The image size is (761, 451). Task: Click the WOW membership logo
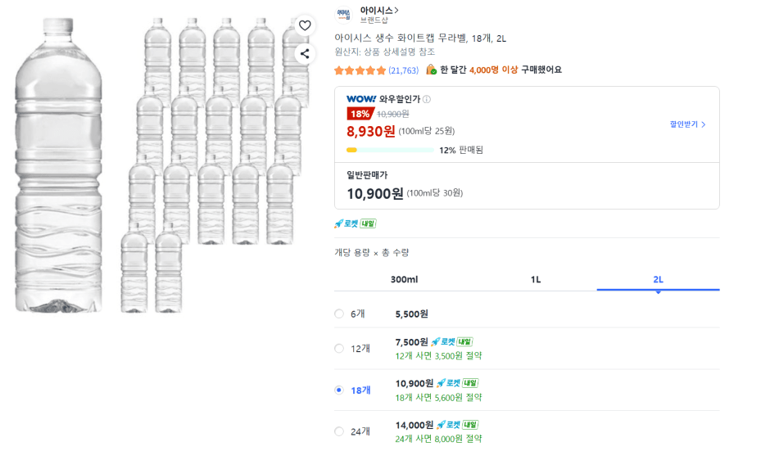click(x=361, y=99)
